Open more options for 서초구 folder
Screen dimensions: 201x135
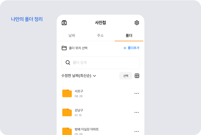[x=137, y=93]
